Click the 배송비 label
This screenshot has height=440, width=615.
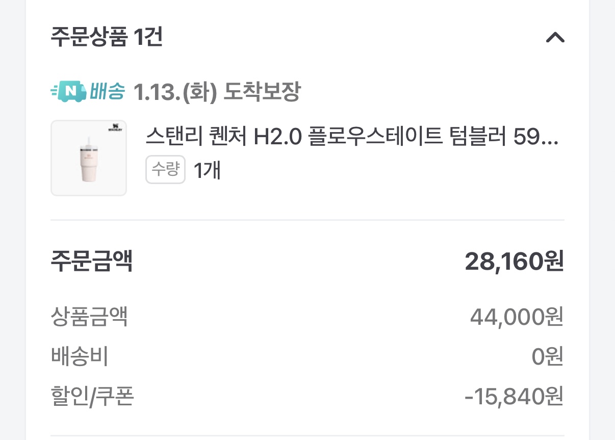click(x=80, y=357)
